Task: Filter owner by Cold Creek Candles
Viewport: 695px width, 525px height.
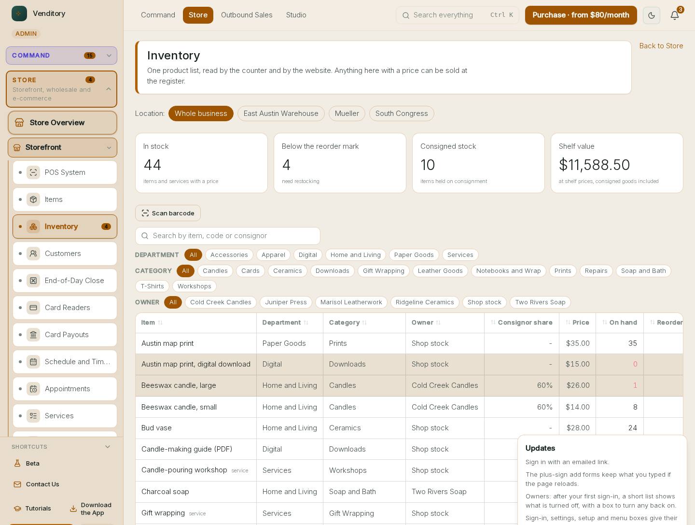Action: pos(221,302)
